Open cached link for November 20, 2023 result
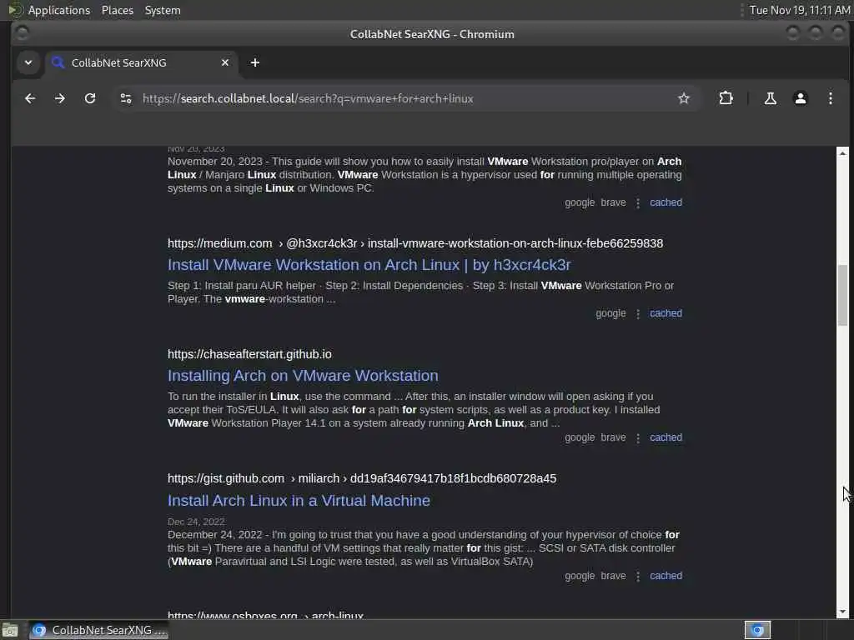Viewport: 854px width, 640px height. (x=666, y=202)
